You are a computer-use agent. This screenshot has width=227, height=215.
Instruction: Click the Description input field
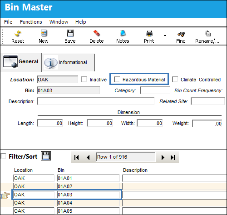click(x=96, y=101)
